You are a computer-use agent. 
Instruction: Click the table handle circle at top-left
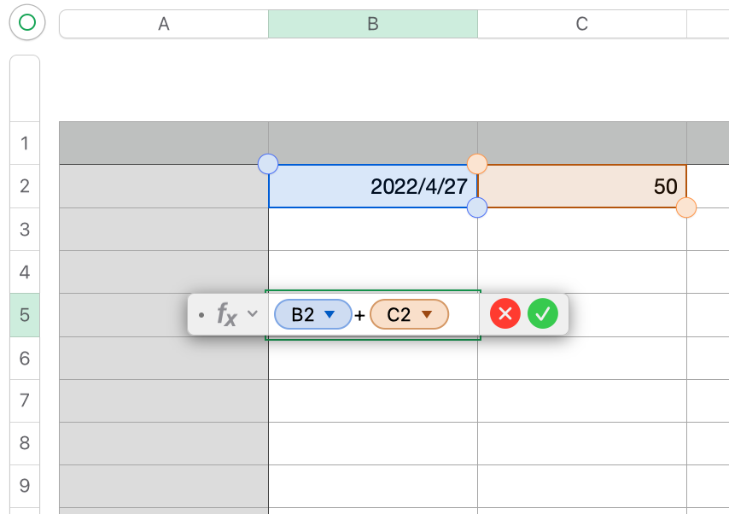click(x=27, y=23)
